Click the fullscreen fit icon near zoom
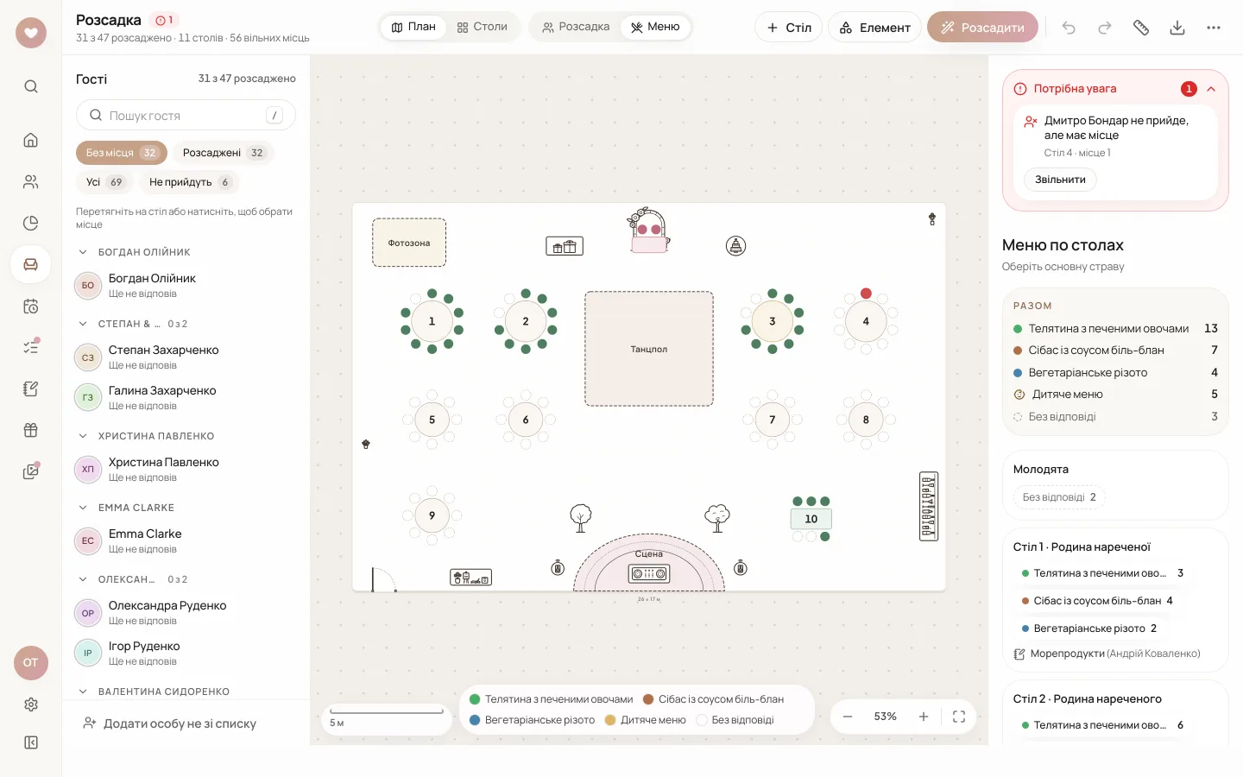Screen dimensions: 1243x777 [959, 717]
